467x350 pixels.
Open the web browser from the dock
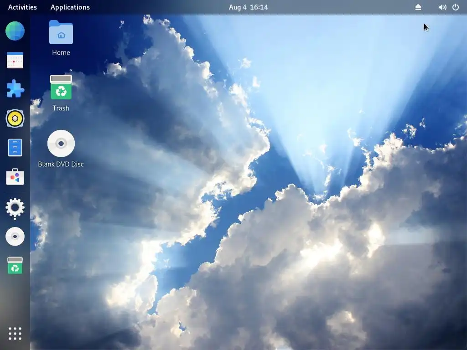[x=15, y=31]
